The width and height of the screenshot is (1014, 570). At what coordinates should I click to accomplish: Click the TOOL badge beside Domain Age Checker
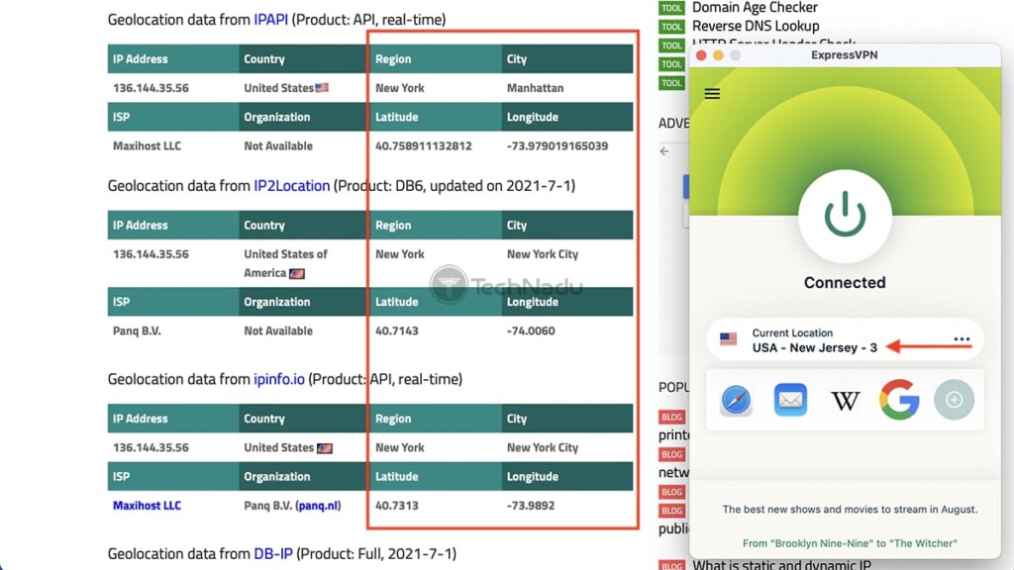[671, 8]
